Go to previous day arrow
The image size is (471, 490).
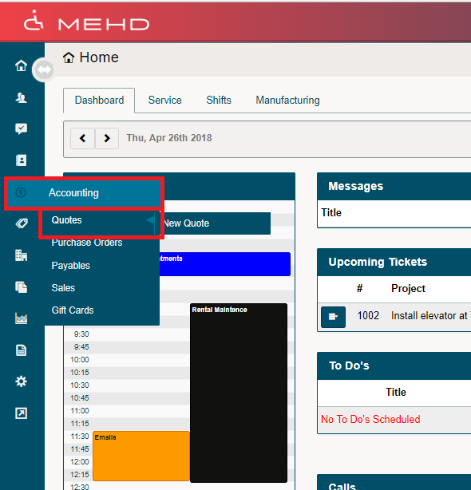pos(82,138)
